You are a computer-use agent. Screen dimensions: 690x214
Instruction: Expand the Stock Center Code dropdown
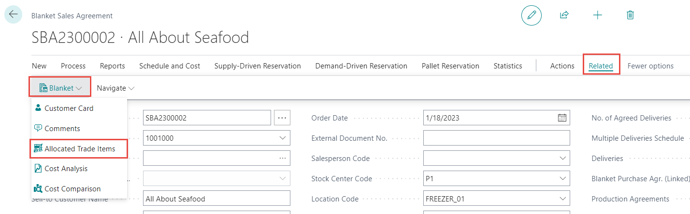pyautogui.click(x=562, y=179)
